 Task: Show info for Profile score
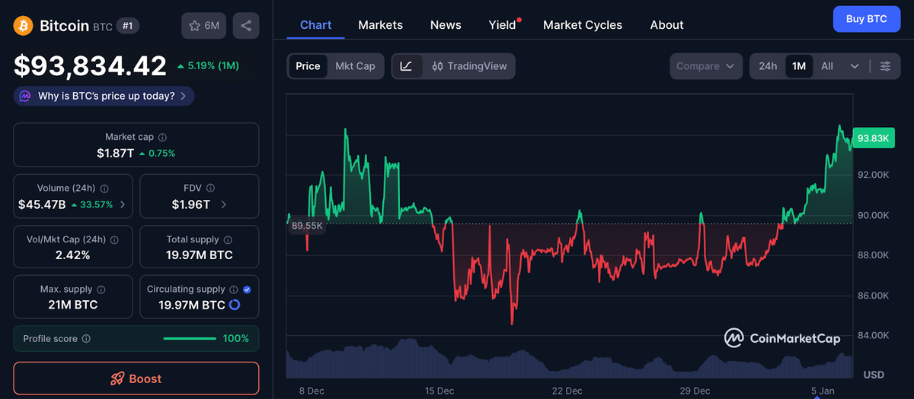coord(86,339)
